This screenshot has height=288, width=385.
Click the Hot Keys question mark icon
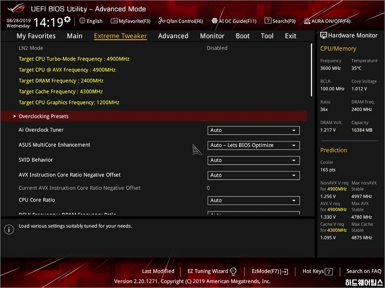coord(329,271)
